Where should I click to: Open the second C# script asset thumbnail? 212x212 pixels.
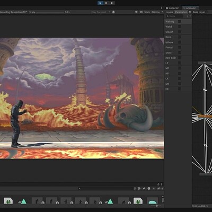[138, 201]
